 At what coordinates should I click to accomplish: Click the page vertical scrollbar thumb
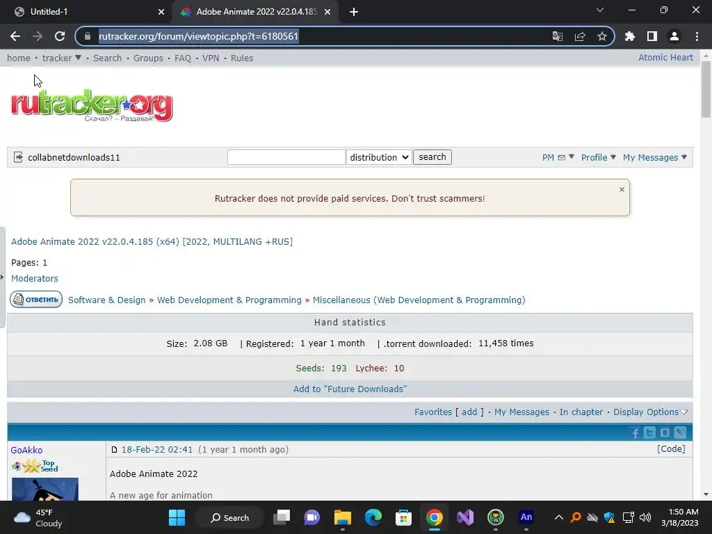point(706,89)
